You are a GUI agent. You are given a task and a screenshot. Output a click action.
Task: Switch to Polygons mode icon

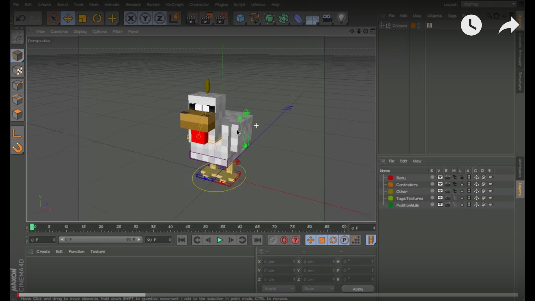[x=17, y=115]
